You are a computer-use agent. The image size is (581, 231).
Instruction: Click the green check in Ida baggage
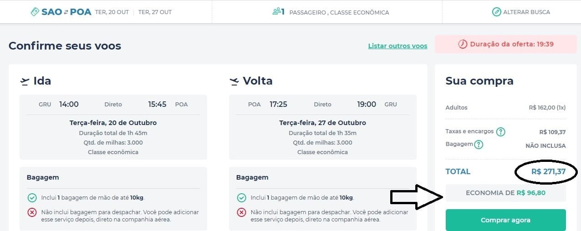[x=32, y=198]
